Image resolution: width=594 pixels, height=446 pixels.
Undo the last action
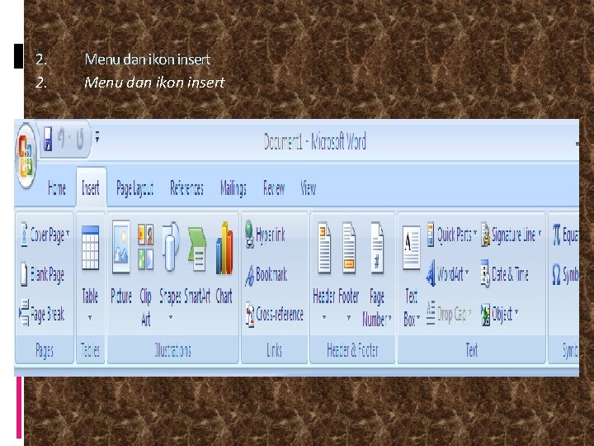pos(61,138)
